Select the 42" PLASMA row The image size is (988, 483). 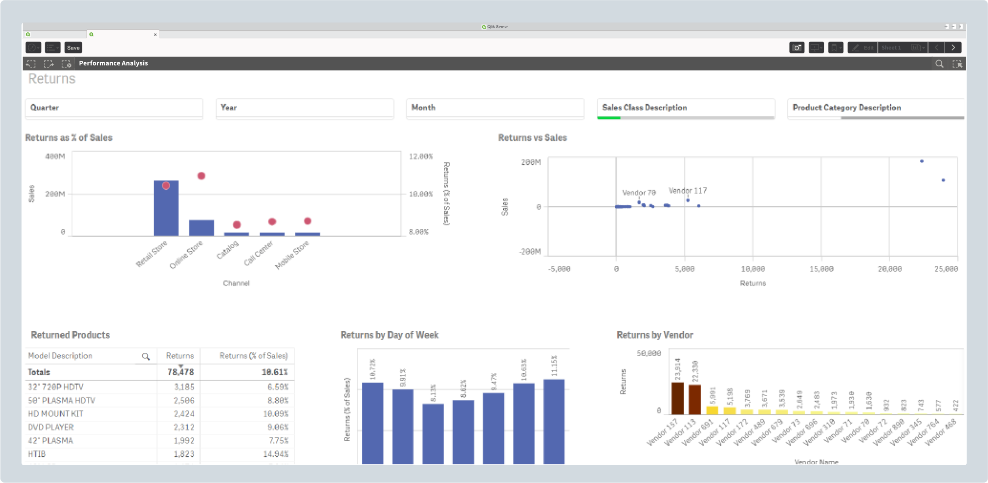pyautogui.click(x=160, y=441)
